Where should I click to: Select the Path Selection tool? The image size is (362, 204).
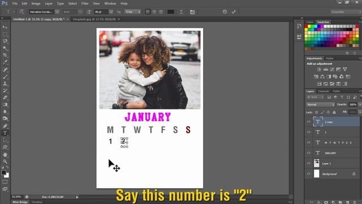(5, 140)
